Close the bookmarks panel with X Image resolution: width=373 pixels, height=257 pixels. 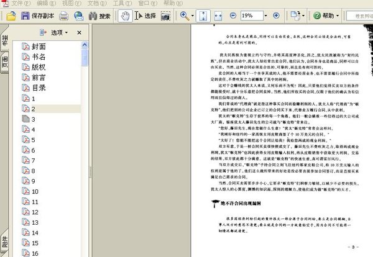click(x=79, y=32)
